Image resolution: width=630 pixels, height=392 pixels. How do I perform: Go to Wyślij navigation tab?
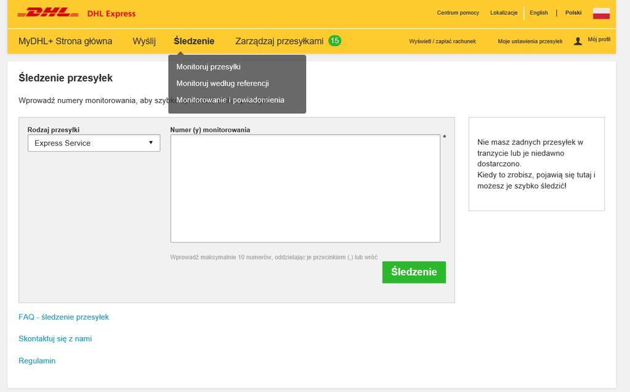144,41
